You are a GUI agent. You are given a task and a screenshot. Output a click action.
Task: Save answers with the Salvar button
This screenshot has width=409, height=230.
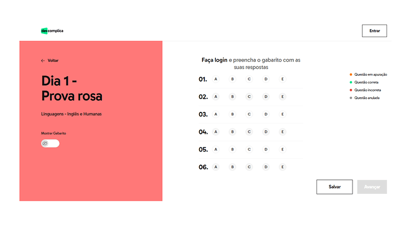tap(335, 187)
